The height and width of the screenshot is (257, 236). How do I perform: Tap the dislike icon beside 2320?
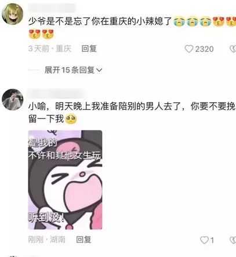pos(233,49)
